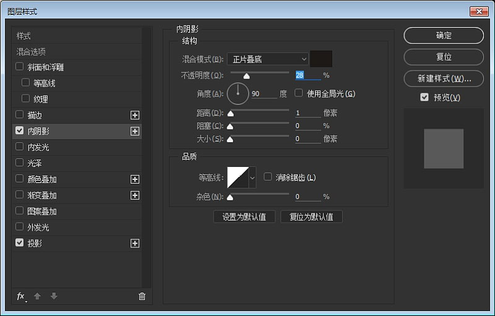Delete effect with trash icon
The image size is (495, 316).
(142, 296)
